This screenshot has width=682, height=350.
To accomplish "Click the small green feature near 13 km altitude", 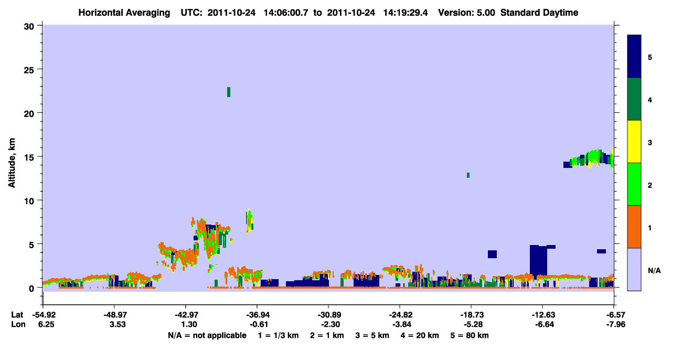I will click(x=468, y=175).
